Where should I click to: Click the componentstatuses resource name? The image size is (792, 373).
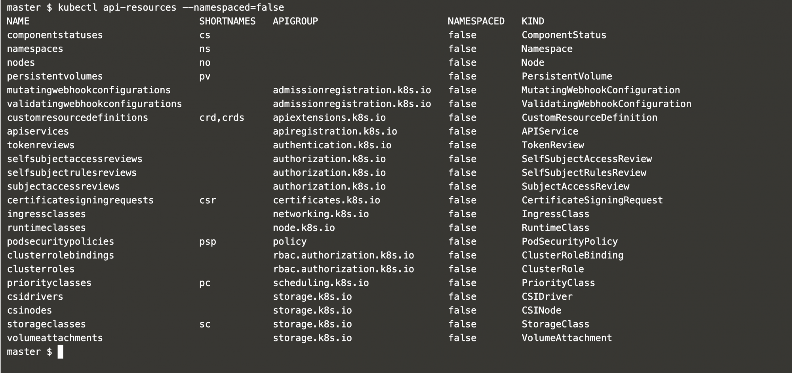pyautogui.click(x=55, y=35)
